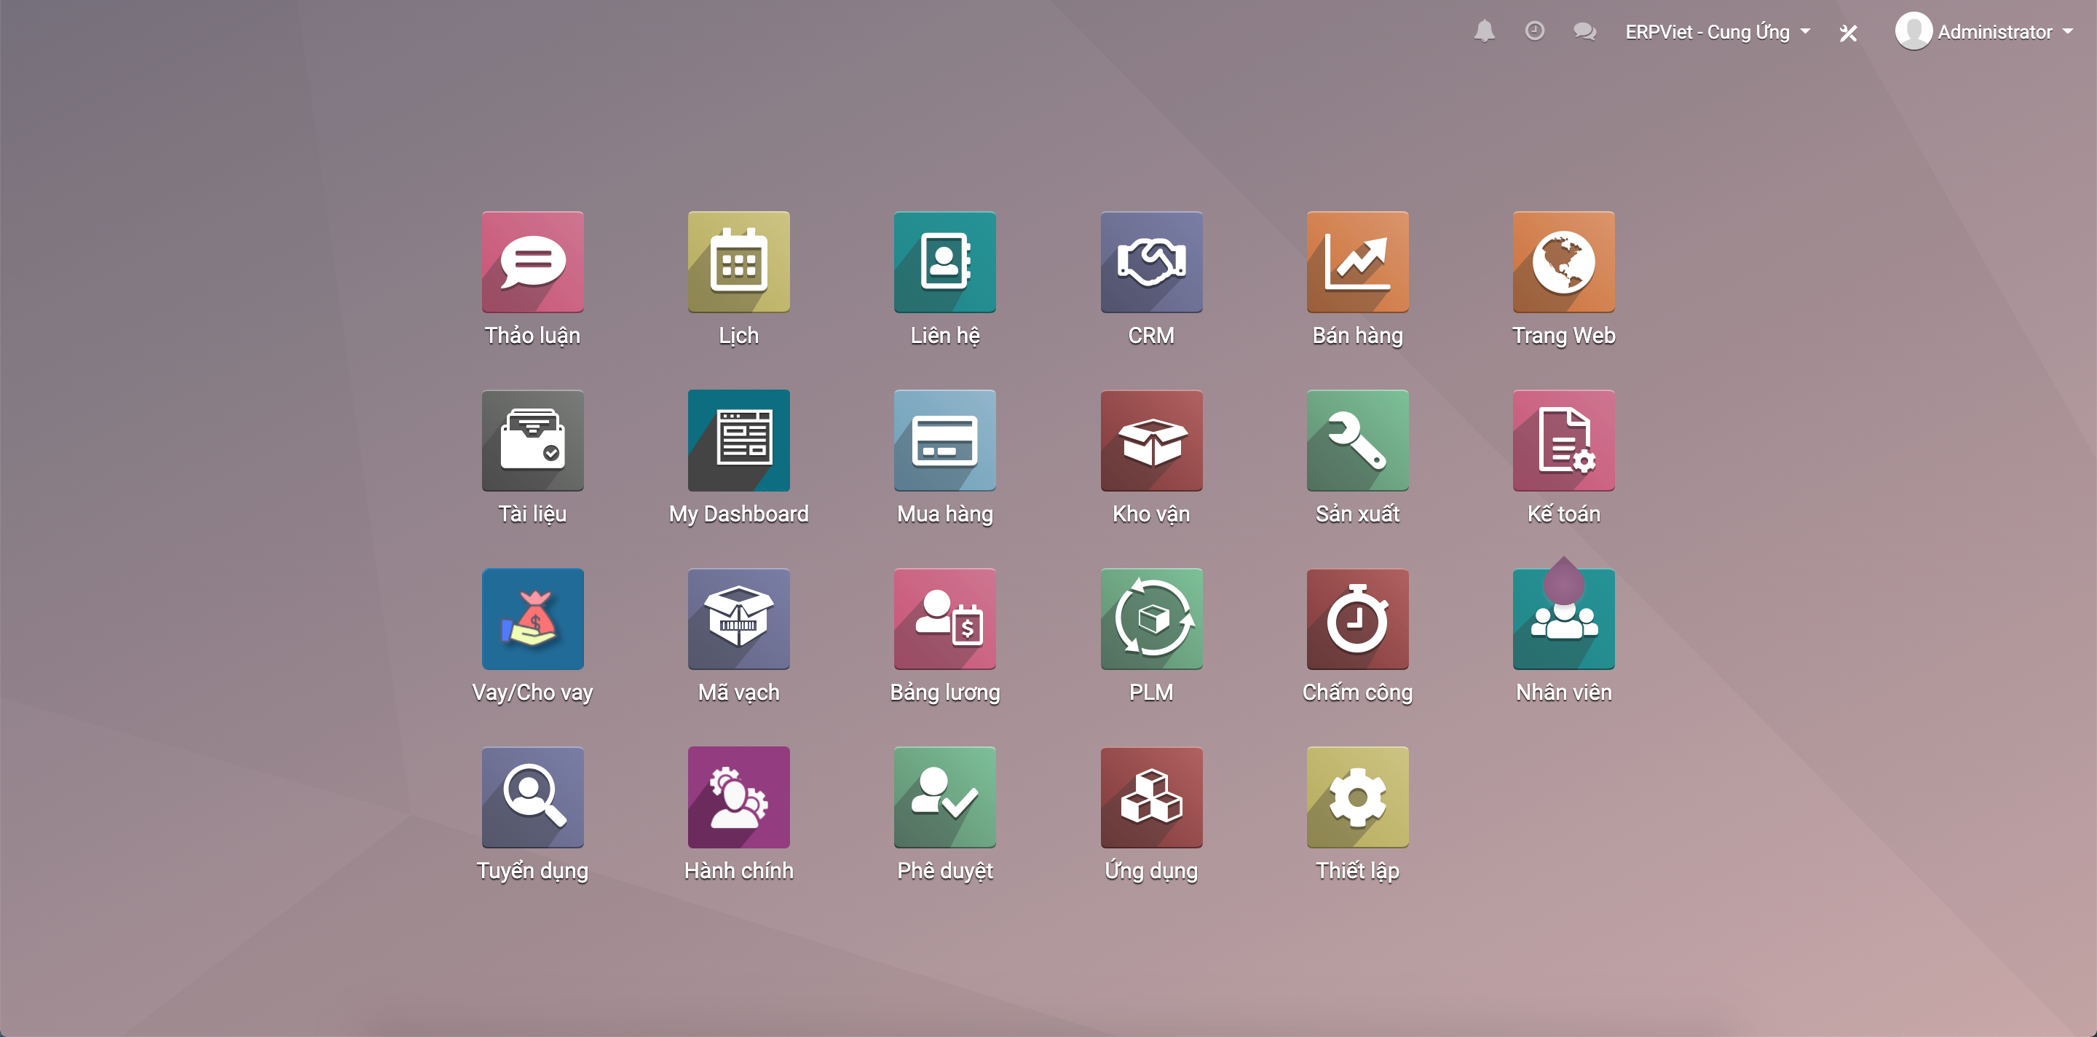
Task: Launch the My Dashboard app
Action: [738, 441]
